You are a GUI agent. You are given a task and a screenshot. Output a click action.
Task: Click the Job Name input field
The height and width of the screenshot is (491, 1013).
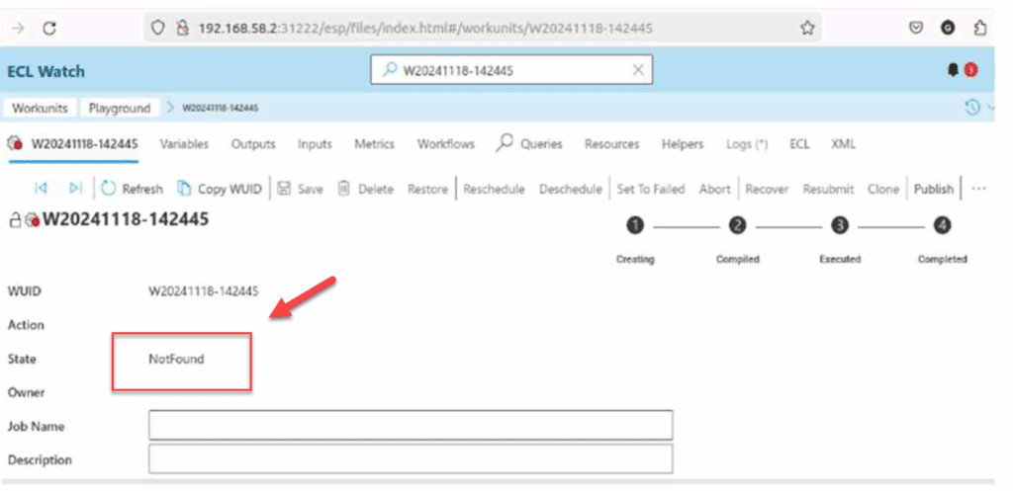click(411, 425)
